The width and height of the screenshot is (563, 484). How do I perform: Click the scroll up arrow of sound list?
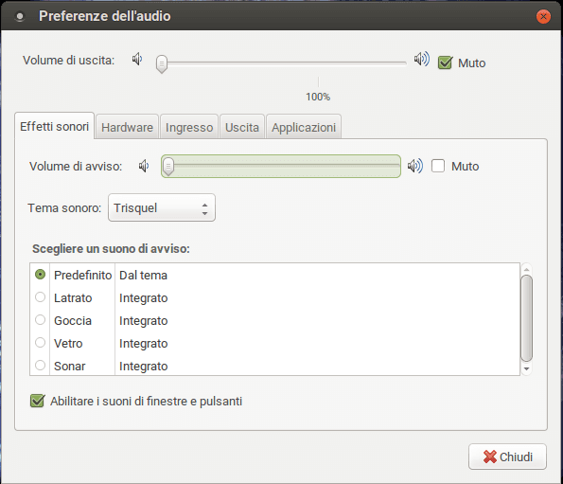526,269
